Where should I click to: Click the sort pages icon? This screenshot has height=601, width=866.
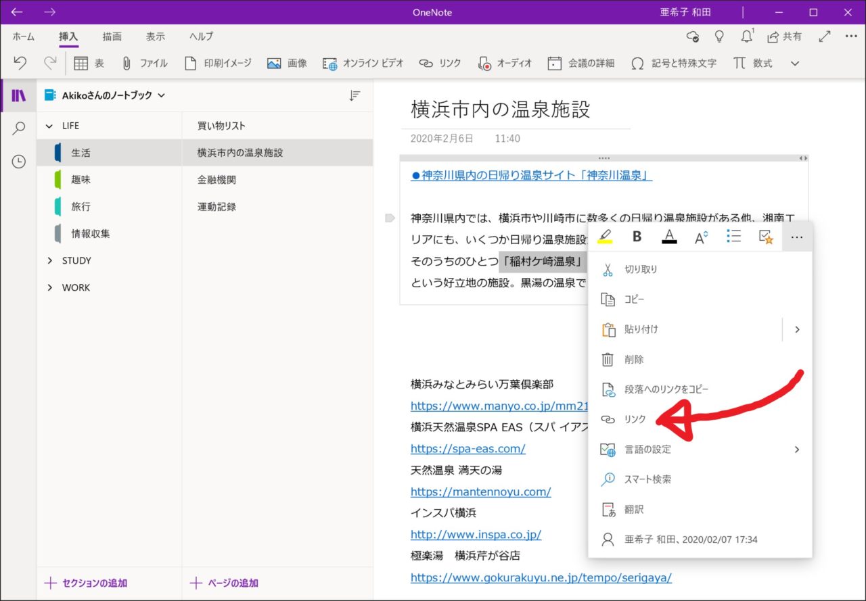355,96
